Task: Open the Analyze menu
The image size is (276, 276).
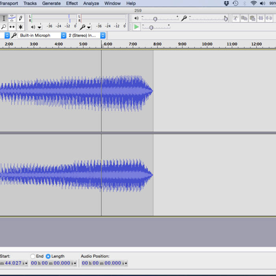Action: tap(91, 4)
